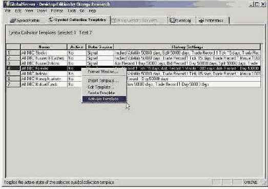The image size is (268, 189).
Task: Click the GlobalServer title bar app icon
Action: pyautogui.click(x=8, y=4)
